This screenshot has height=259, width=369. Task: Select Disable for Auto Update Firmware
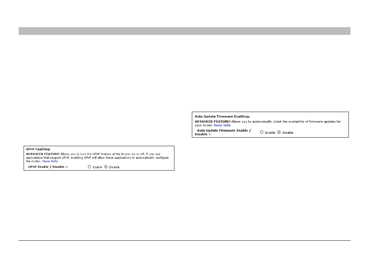pyautogui.click(x=279, y=132)
